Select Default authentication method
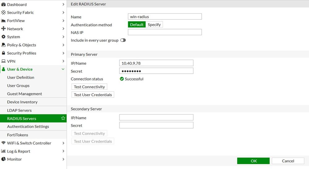This screenshot has height=169, width=309. tap(137, 25)
